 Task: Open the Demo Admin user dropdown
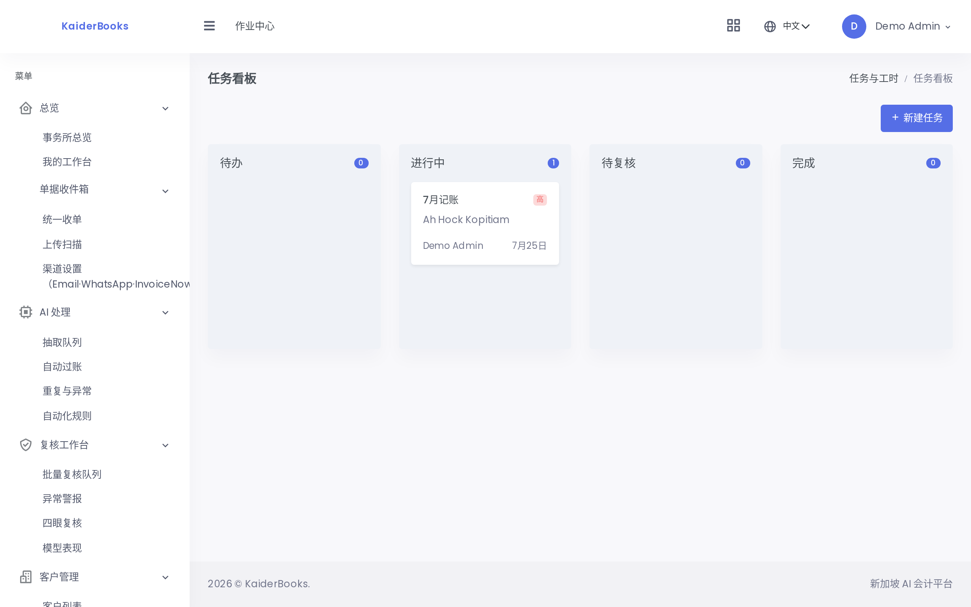point(913,27)
